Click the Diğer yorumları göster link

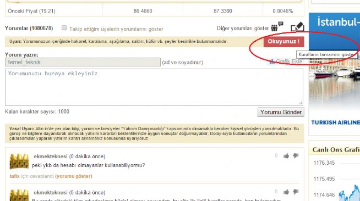pyautogui.click(x=243, y=29)
